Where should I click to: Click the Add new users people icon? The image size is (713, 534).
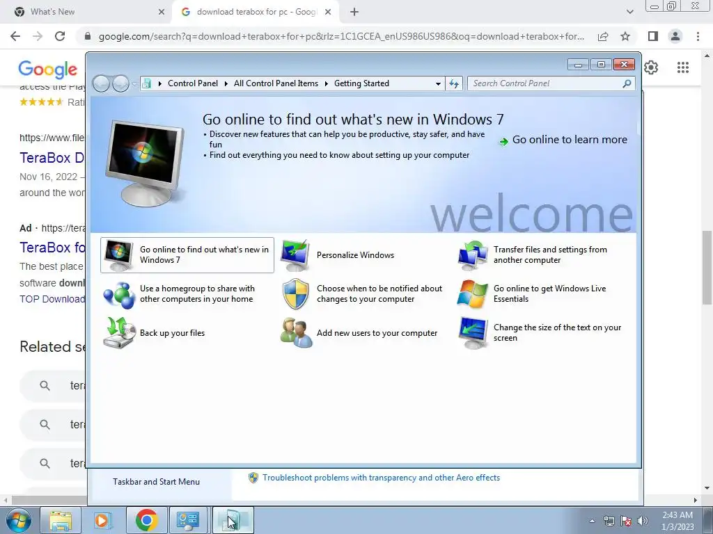pos(295,333)
